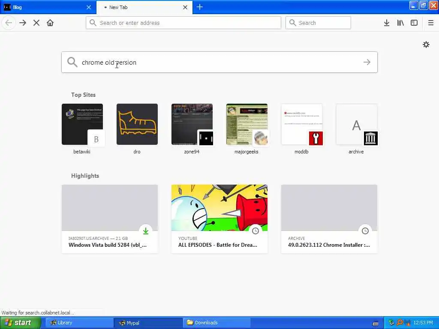Click the magnifier in the page search box
The image size is (439, 329).
pos(72,62)
